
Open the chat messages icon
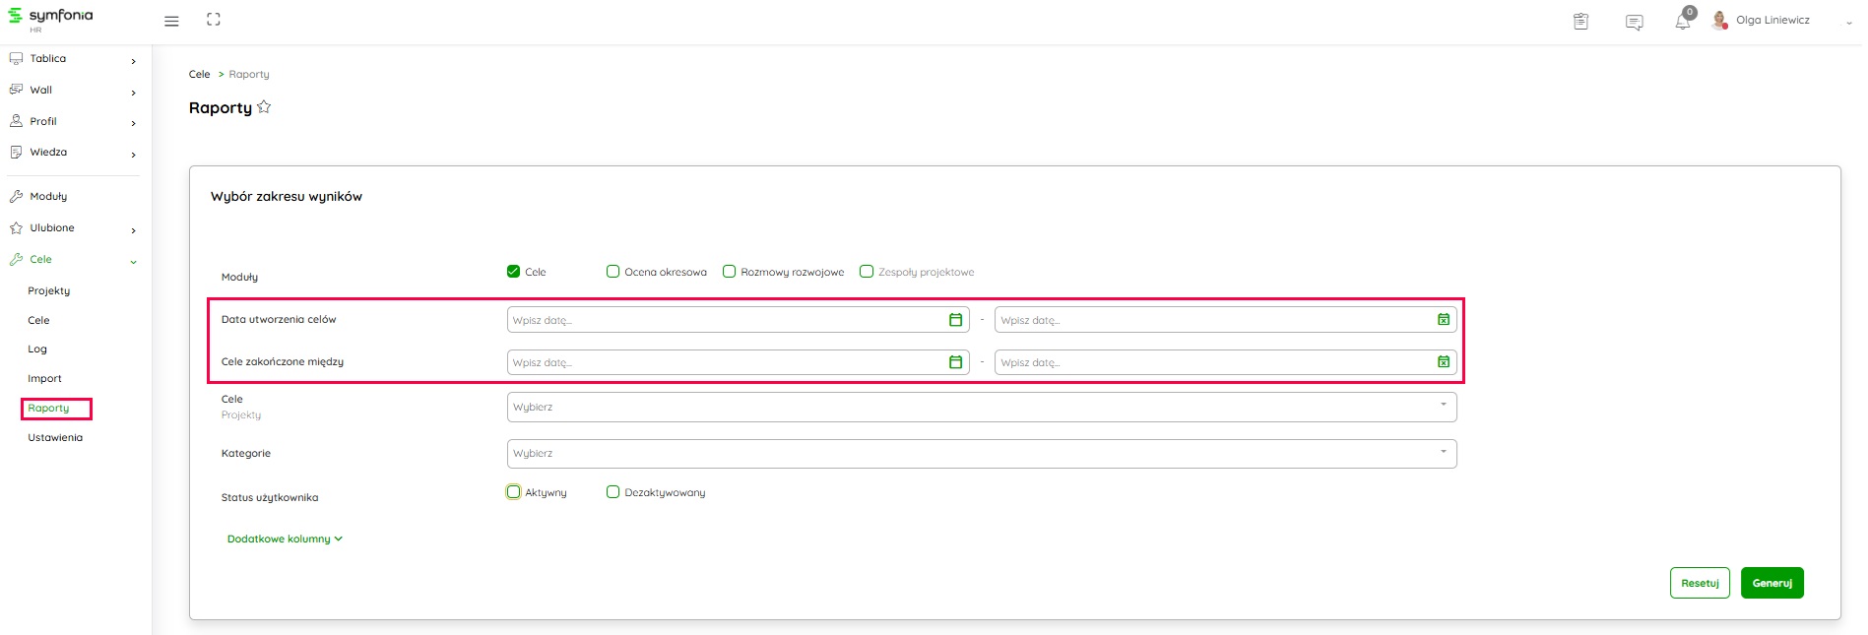pyautogui.click(x=1634, y=22)
